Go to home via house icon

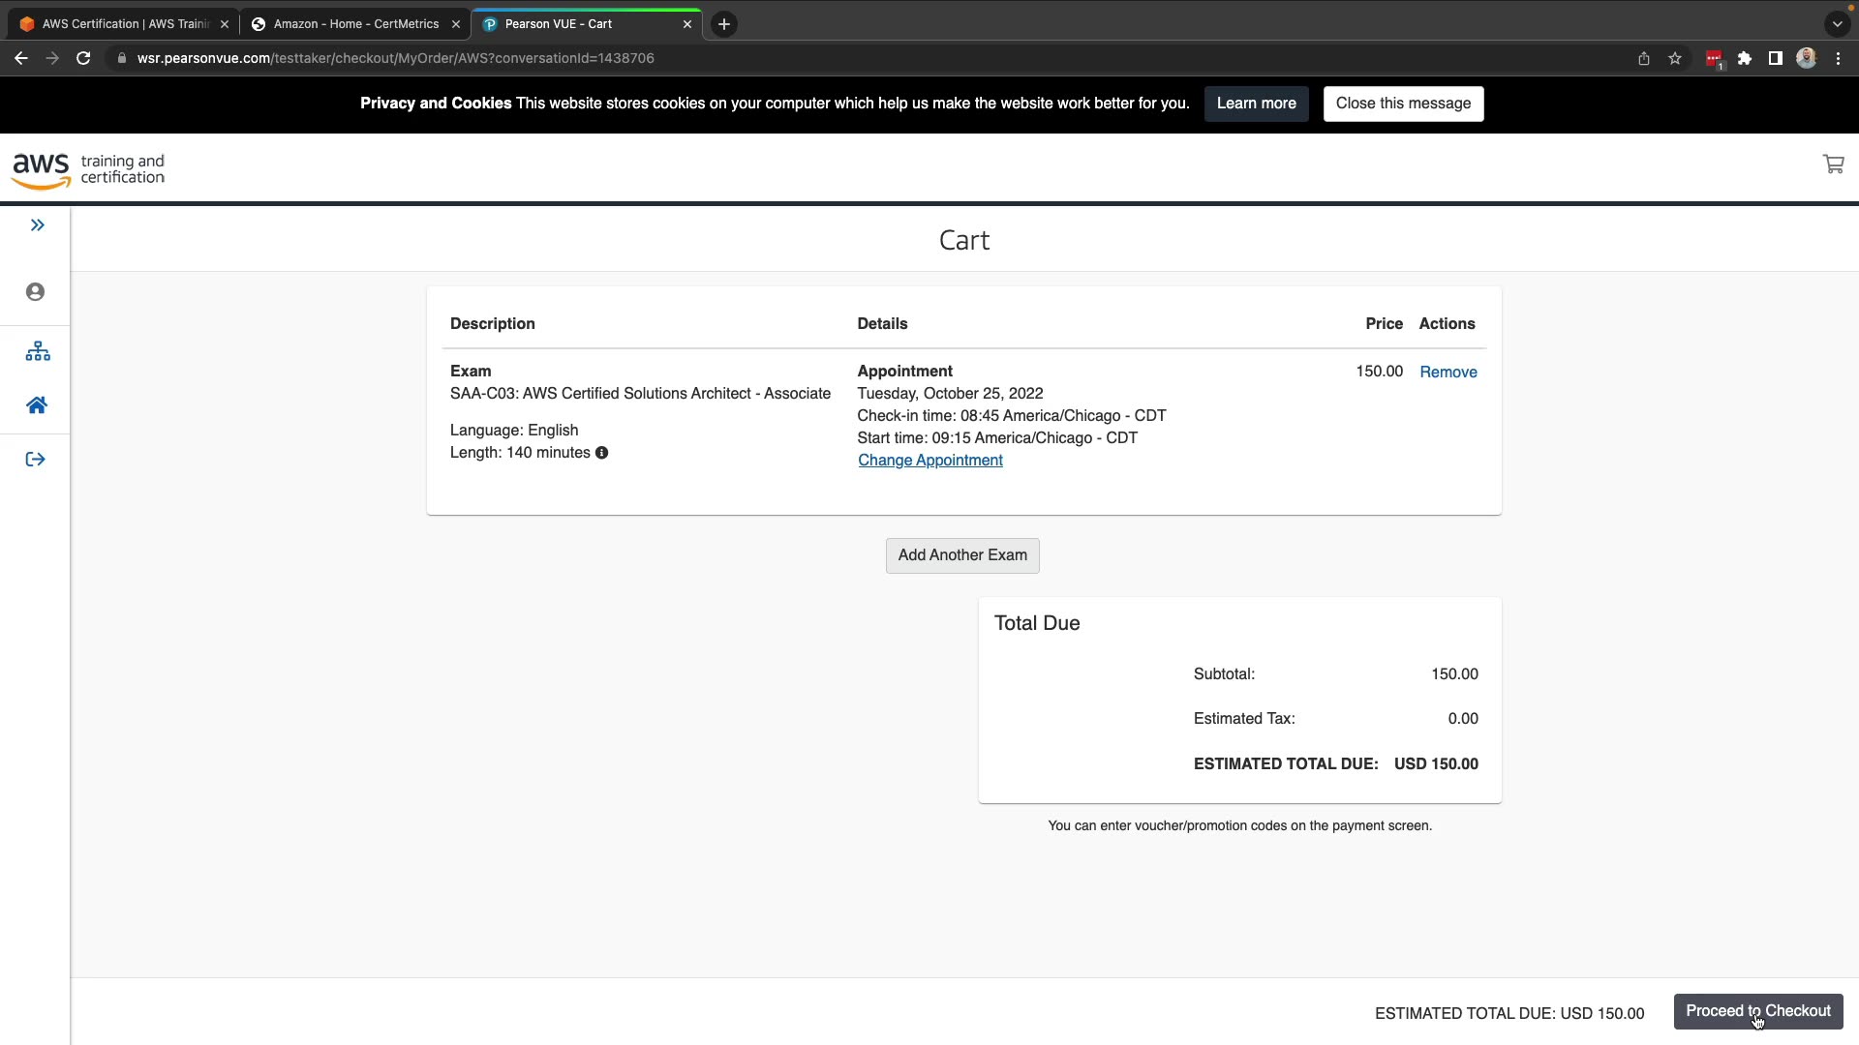coord(37,405)
